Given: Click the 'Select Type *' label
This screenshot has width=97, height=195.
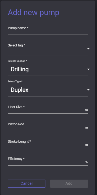Looking at the screenshot, I should [x=15, y=82].
